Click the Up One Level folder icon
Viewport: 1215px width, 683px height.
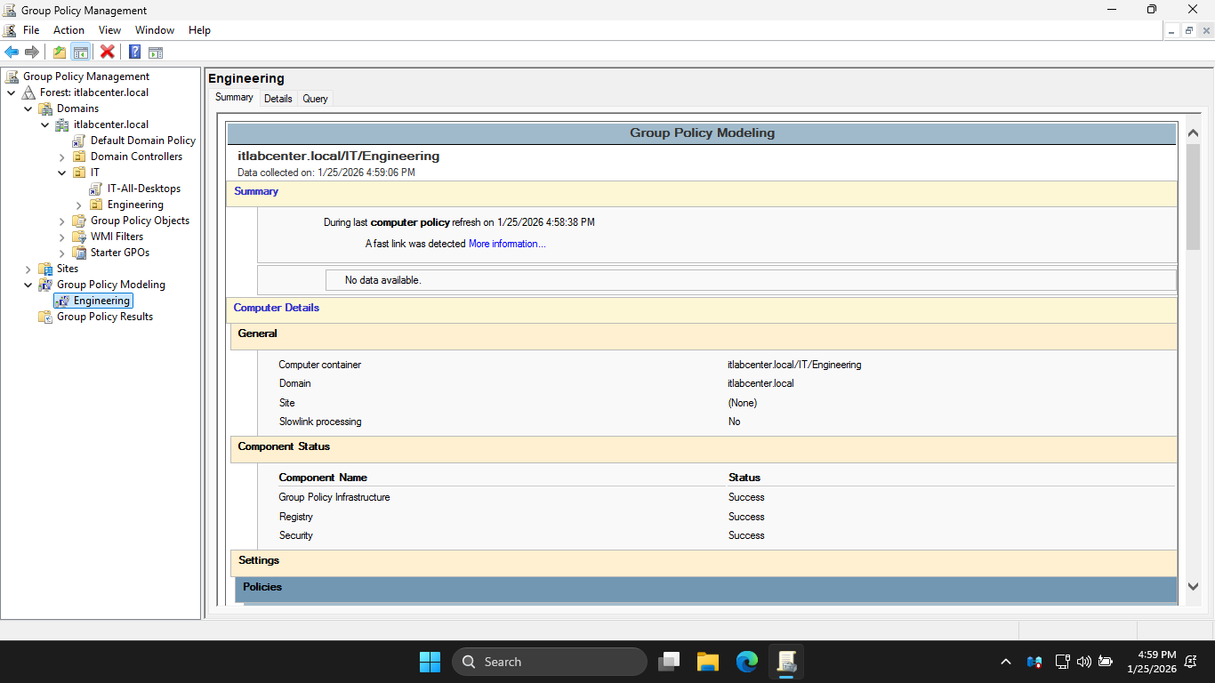(x=59, y=52)
